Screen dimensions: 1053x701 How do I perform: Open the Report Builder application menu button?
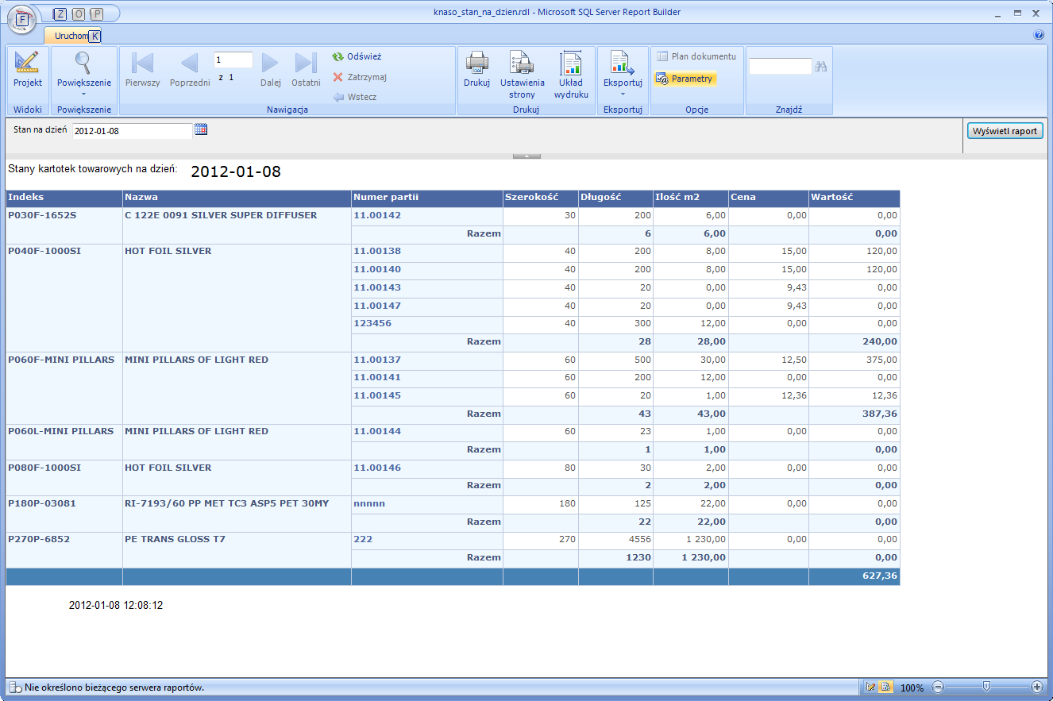click(x=21, y=19)
